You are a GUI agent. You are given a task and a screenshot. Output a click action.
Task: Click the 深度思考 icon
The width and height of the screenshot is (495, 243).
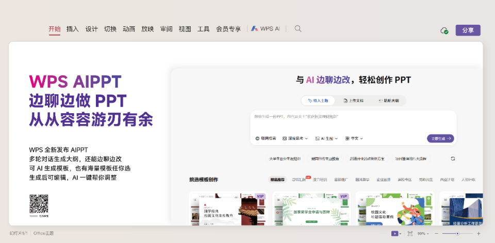point(285,138)
